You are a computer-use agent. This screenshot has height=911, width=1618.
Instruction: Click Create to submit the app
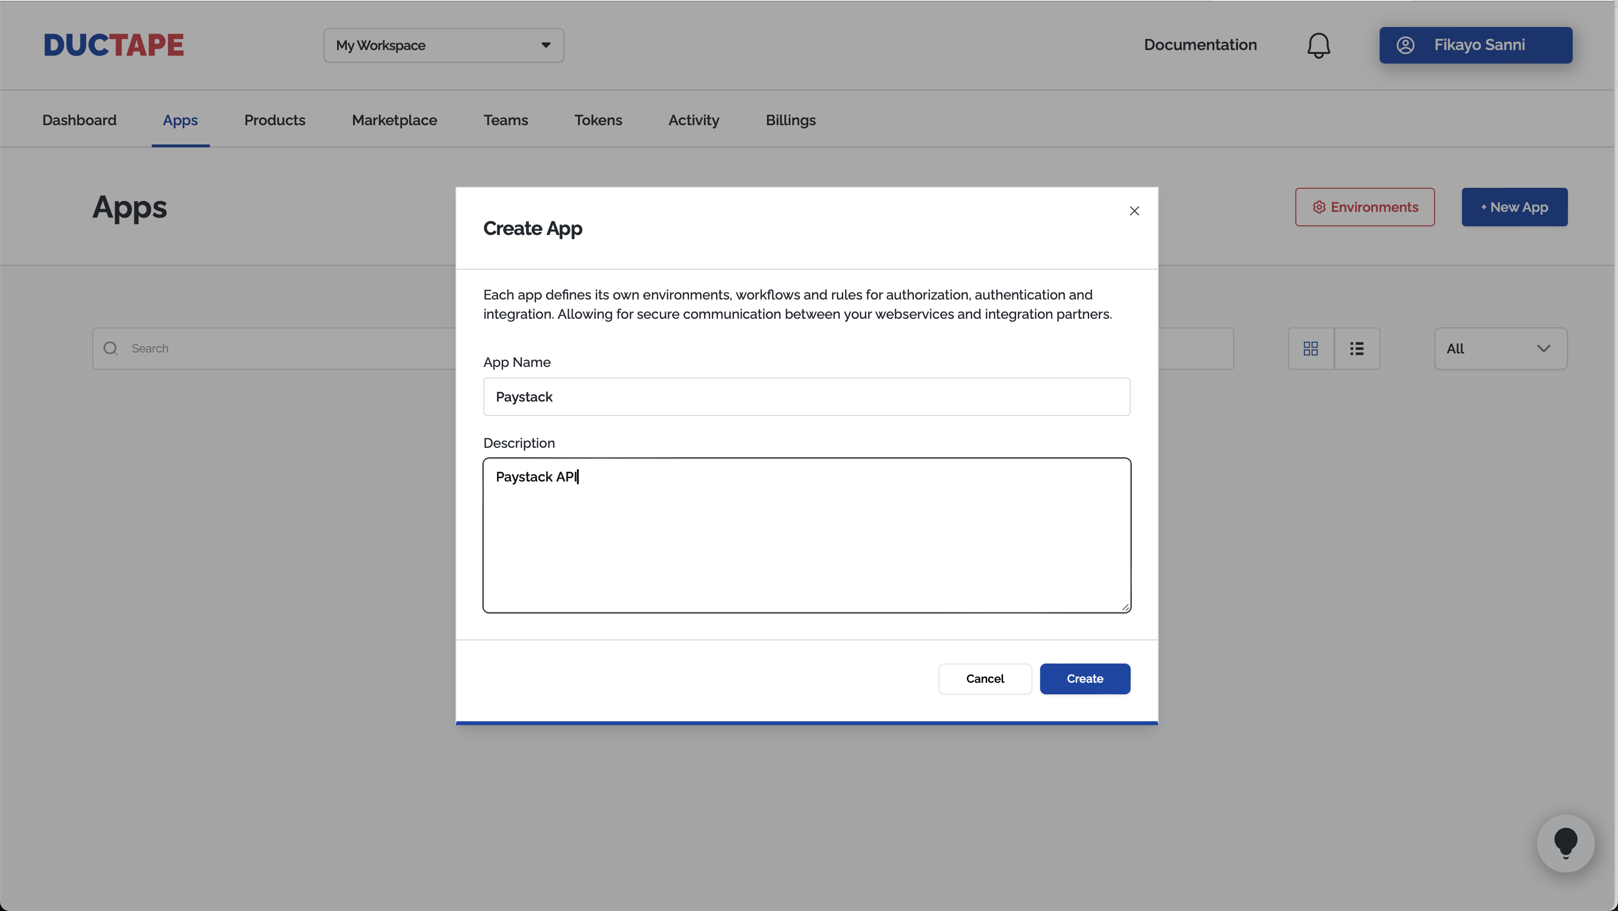tap(1085, 679)
